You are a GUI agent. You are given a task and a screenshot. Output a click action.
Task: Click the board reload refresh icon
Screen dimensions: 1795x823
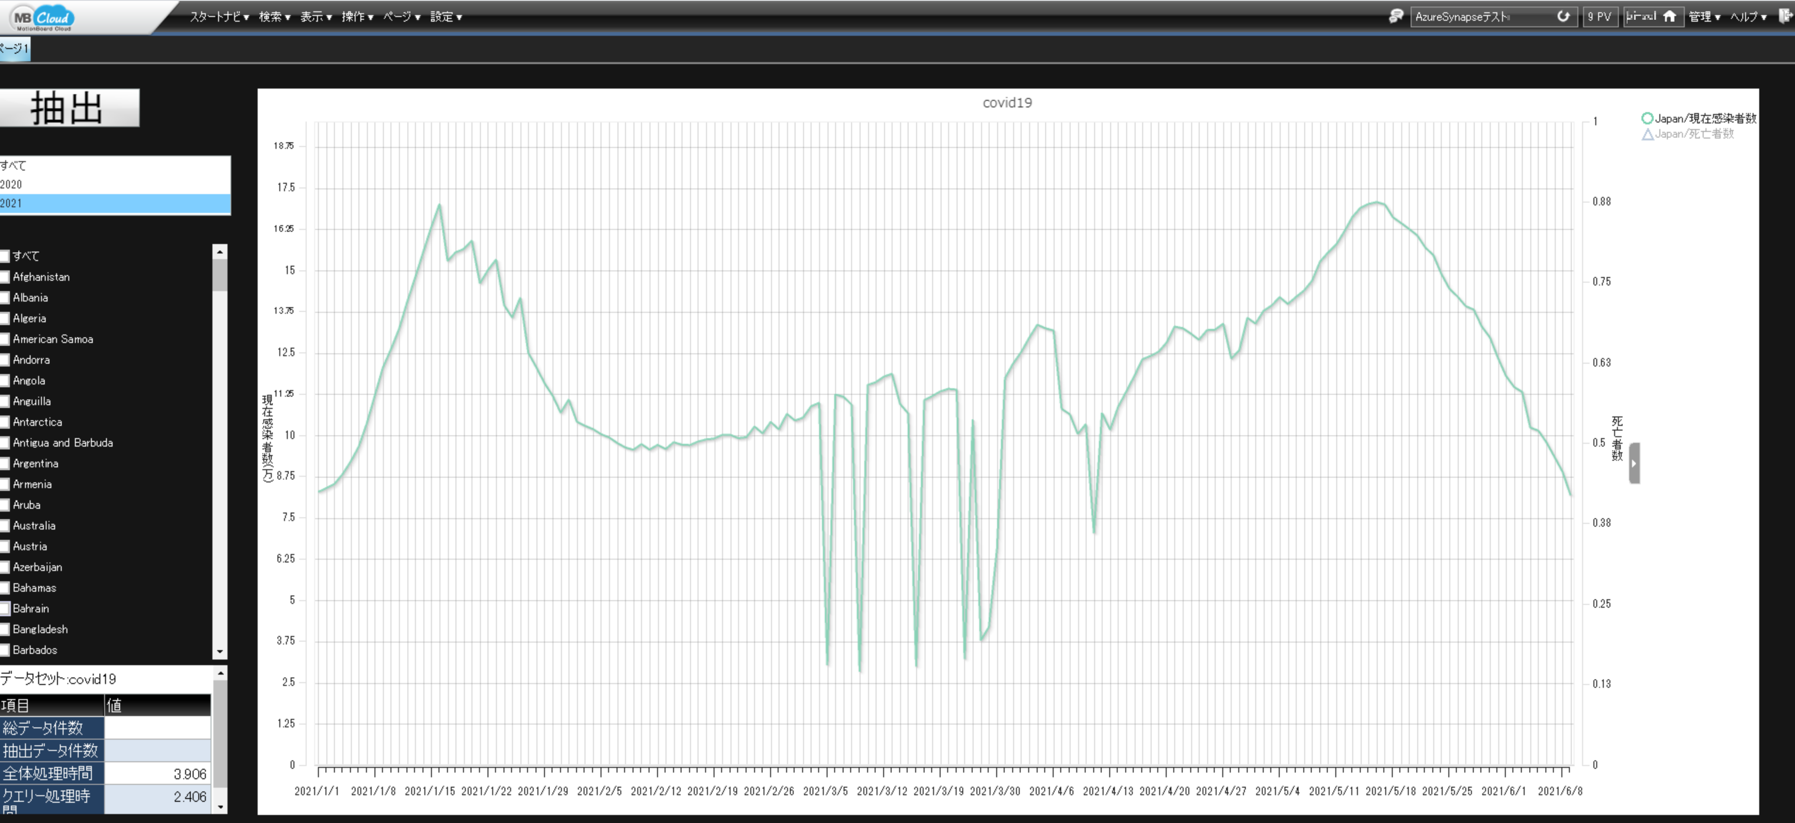[1563, 16]
